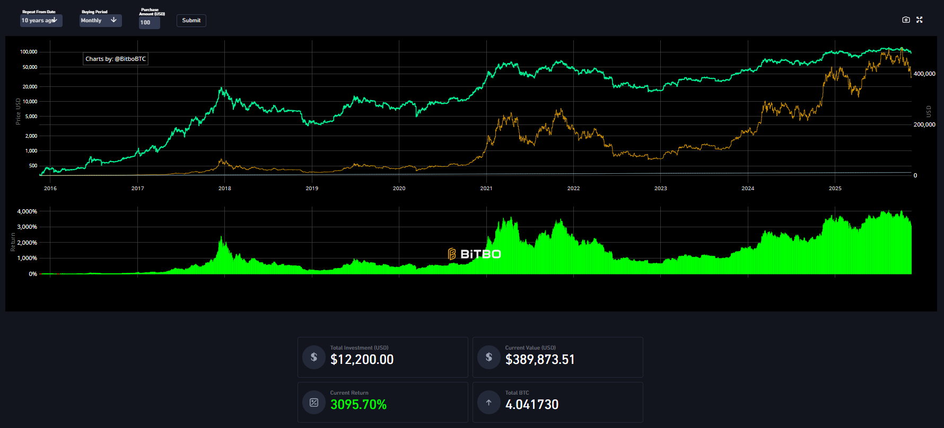The width and height of the screenshot is (944, 428).
Task: Click the 2021 label on the x-axis
Action: pos(486,189)
